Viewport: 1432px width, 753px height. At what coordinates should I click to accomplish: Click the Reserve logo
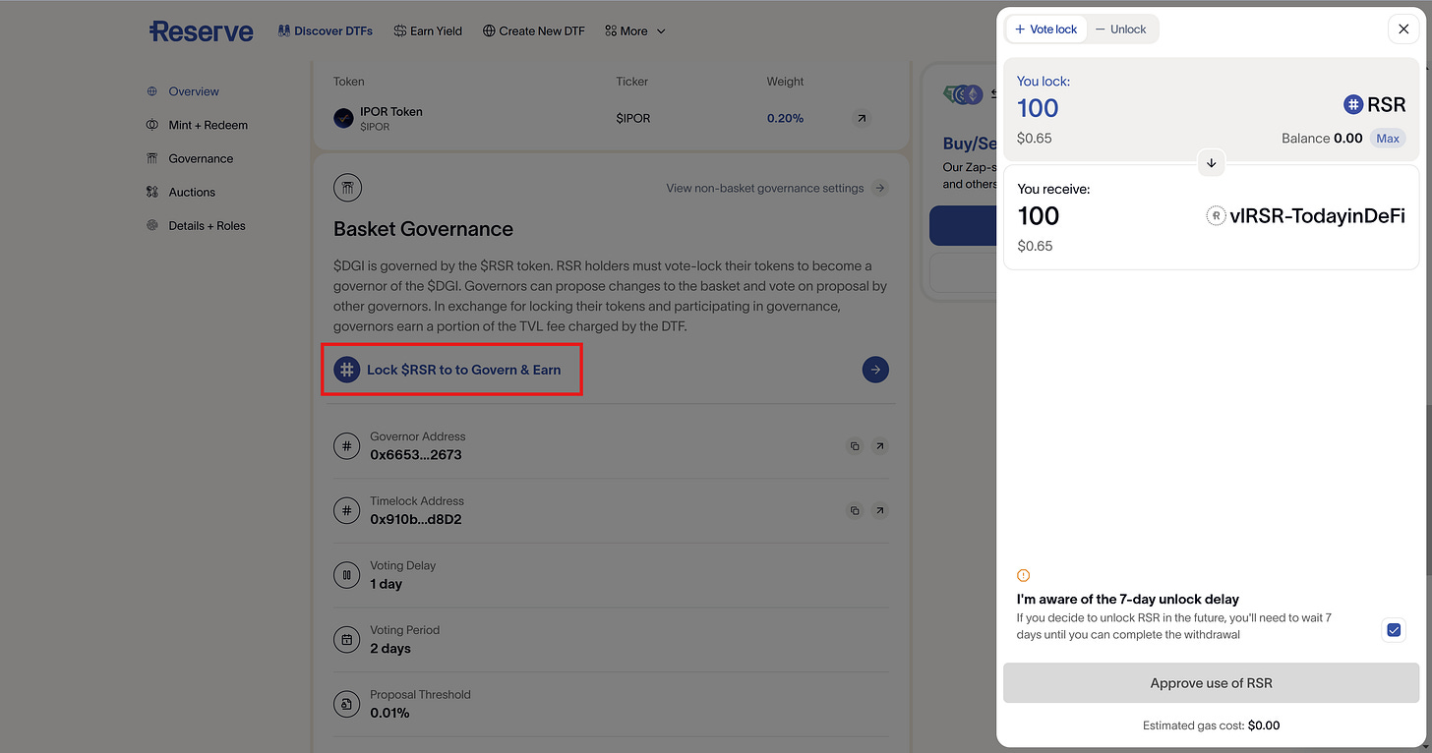[201, 31]
